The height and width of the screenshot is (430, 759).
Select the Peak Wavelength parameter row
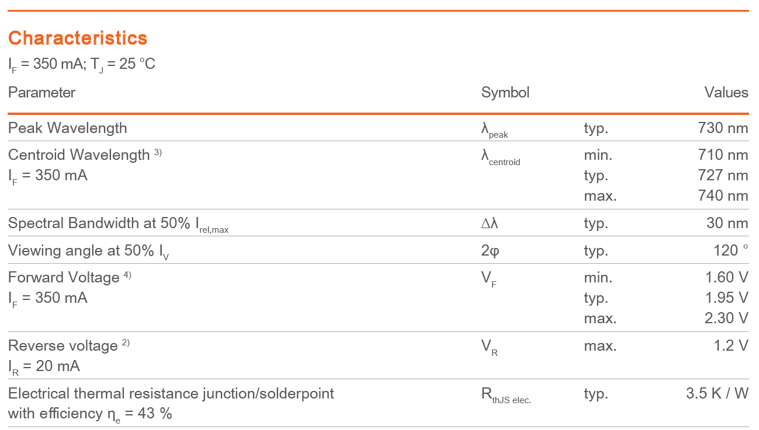378,128
